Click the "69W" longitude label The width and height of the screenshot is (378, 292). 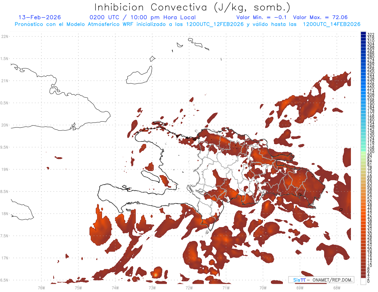pyautogui.click(x=300, y=288)
